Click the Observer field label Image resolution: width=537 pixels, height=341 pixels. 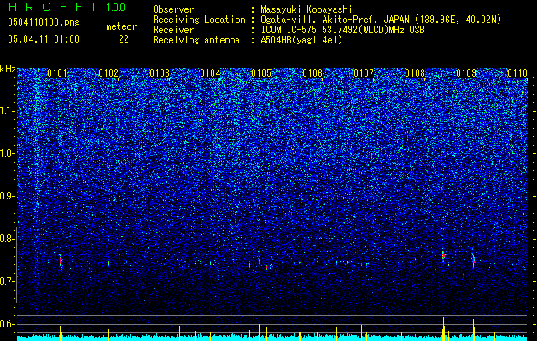pyautogui.click(x=173, y=9)
